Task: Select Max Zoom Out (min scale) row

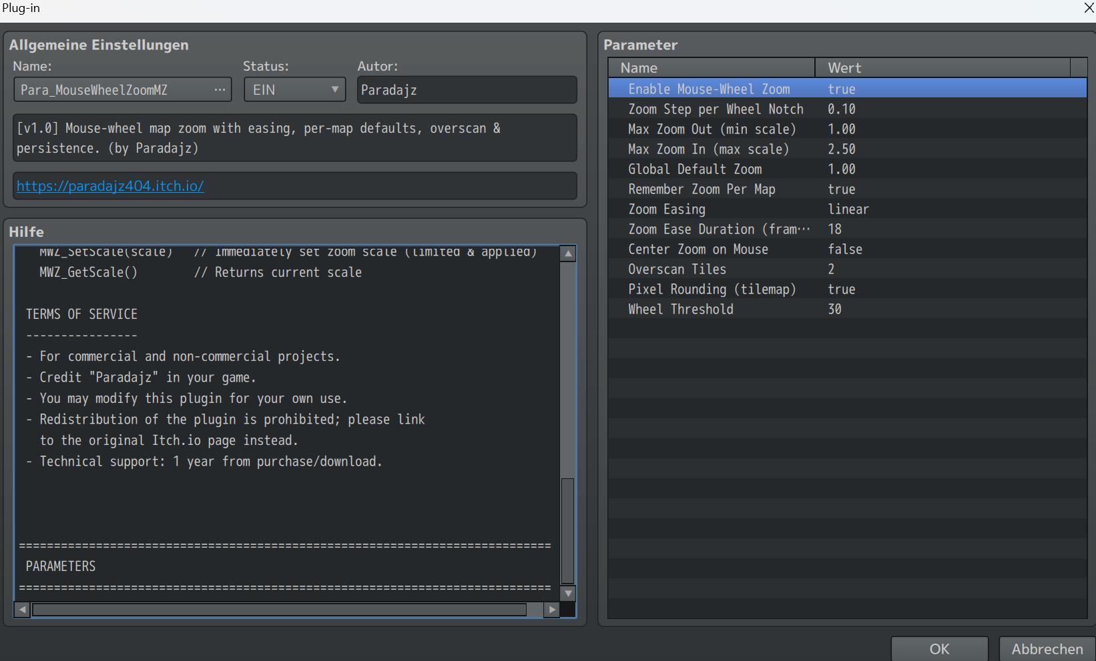Action: [848, 129]
